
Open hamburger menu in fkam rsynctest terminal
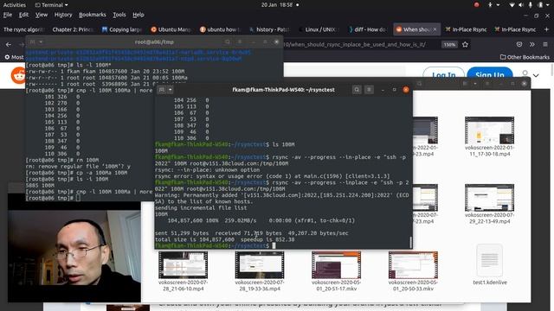[369, 90]
